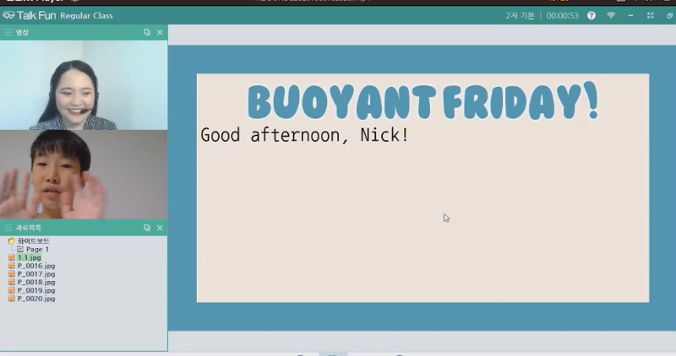The width and height of the screenshot is (676, 356).
Task: Close the 영상 video panel
Action: (160, 32)
